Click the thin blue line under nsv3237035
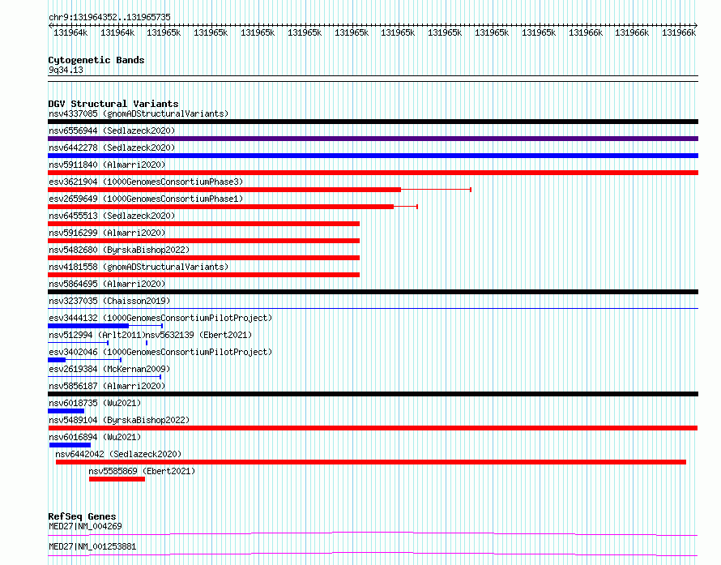 point(373,308)
